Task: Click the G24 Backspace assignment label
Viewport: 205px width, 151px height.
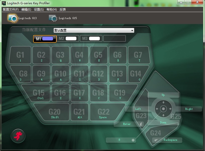Action: 170,140
